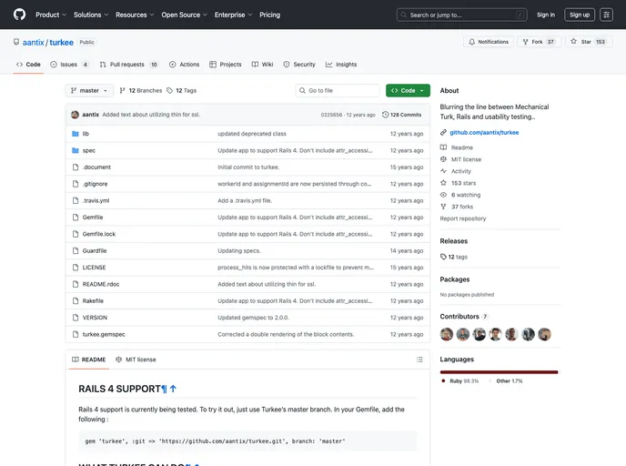The image size is (626, 466).
Task: Click the aantix commit author avatar
Action: 75,115
